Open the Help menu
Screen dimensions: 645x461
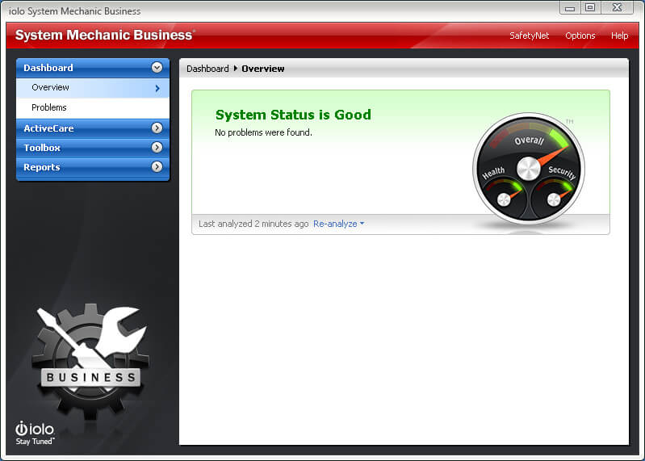coord(619,36)
